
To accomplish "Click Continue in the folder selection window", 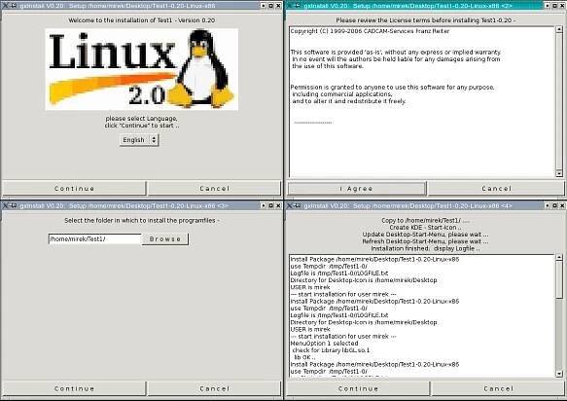I will pos(74,388).
